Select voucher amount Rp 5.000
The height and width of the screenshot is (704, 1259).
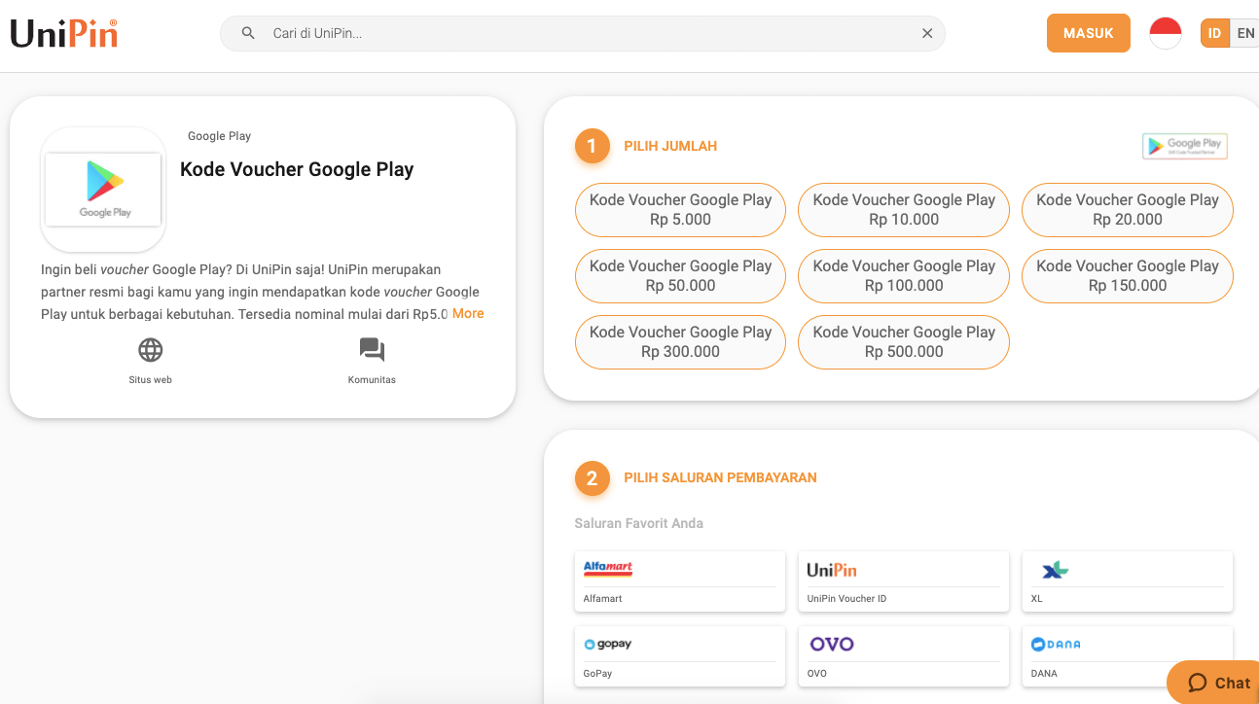tap(680, 210)
